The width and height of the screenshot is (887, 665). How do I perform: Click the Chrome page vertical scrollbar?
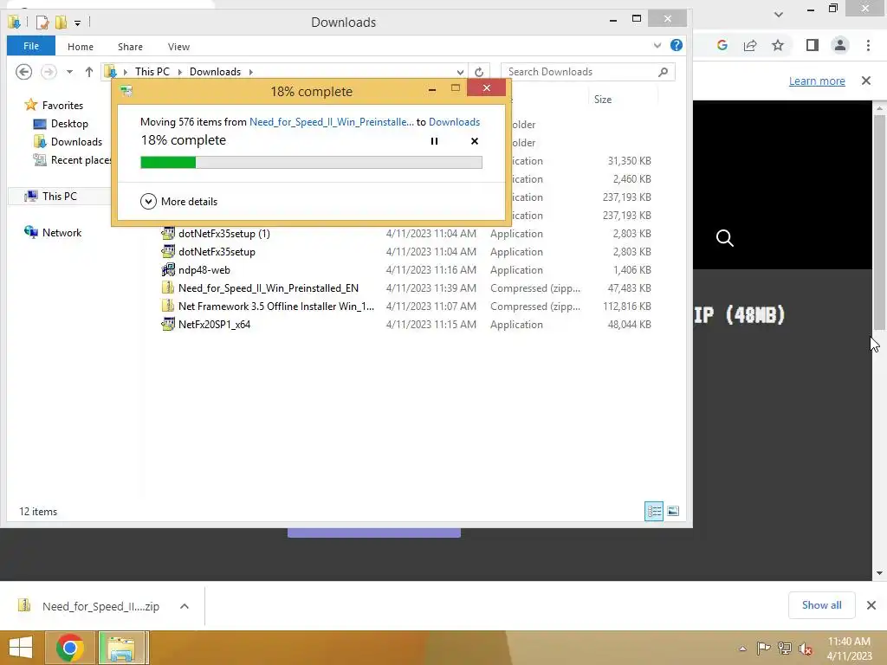coord(879,222)
